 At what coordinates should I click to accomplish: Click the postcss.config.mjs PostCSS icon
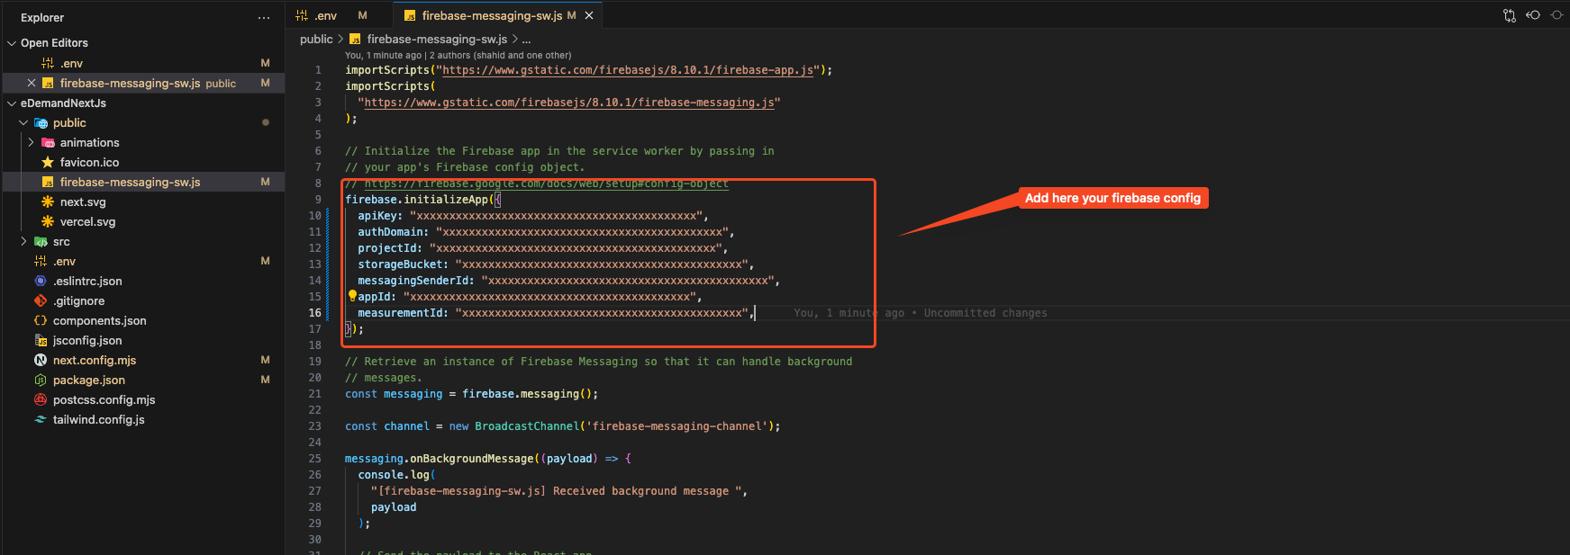tap(41, 399)
